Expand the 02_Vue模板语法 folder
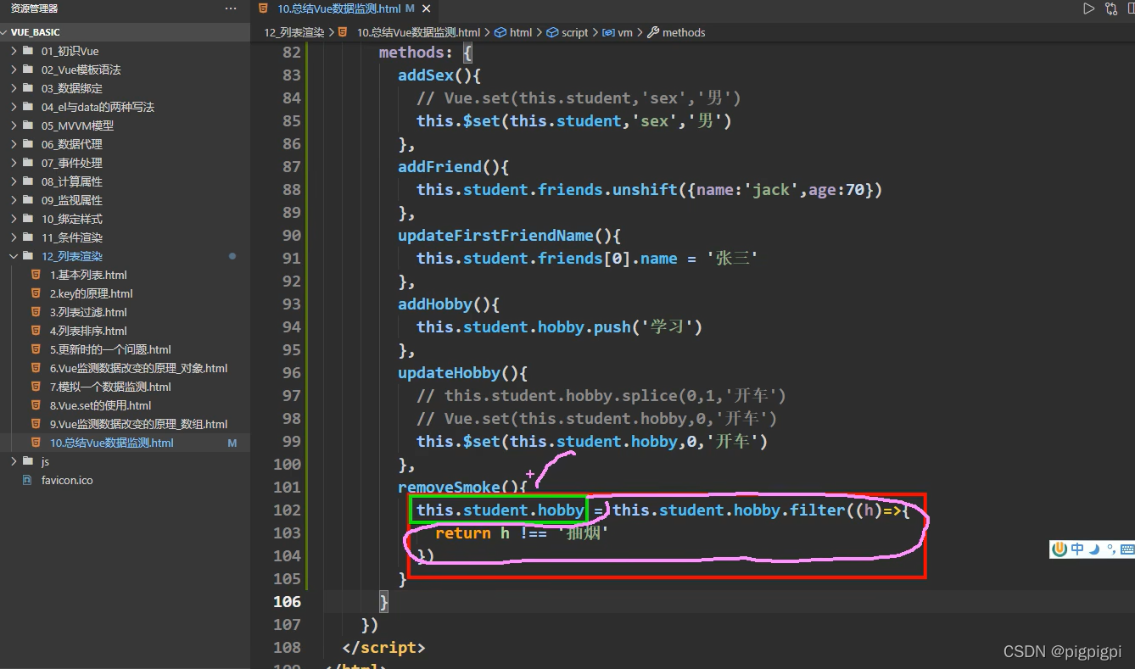This screenshot has width=1135, height=669. [x=126, y=70]
